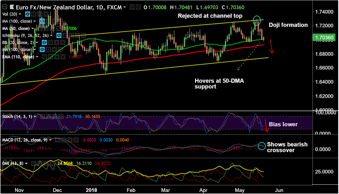
Task: Click the 1.66000 price axis label
Action: (x=324, y=68)
